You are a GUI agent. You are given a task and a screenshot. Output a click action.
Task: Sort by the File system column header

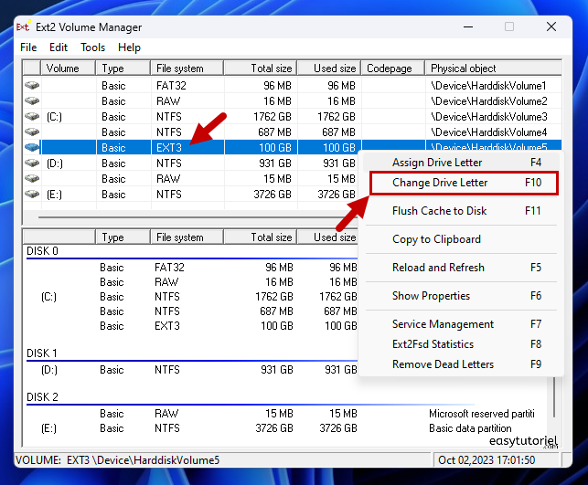[187, 69]
